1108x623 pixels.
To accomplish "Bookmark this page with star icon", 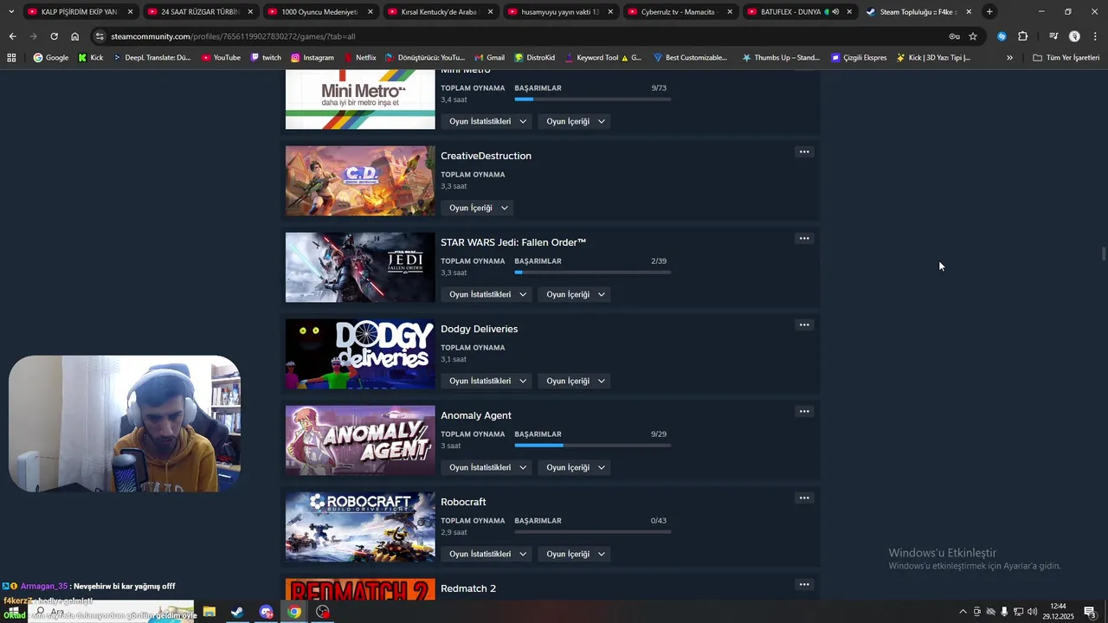I will coord(973,36).
